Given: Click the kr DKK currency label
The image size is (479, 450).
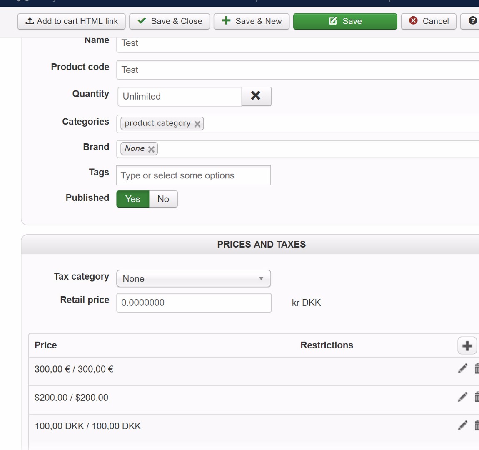Looking at the screenshot, I should click(306, 303).
